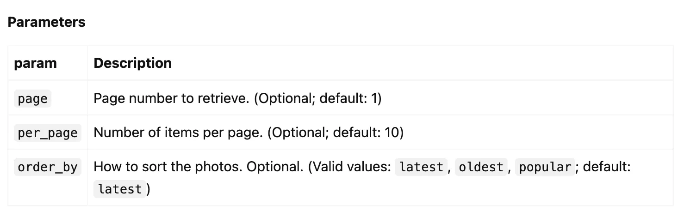Click the 'popular' valid value chip

pos(545,167)
